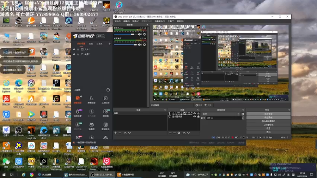
Task: Toggle lock on display capture source in OBS
Action: [199, 116]
